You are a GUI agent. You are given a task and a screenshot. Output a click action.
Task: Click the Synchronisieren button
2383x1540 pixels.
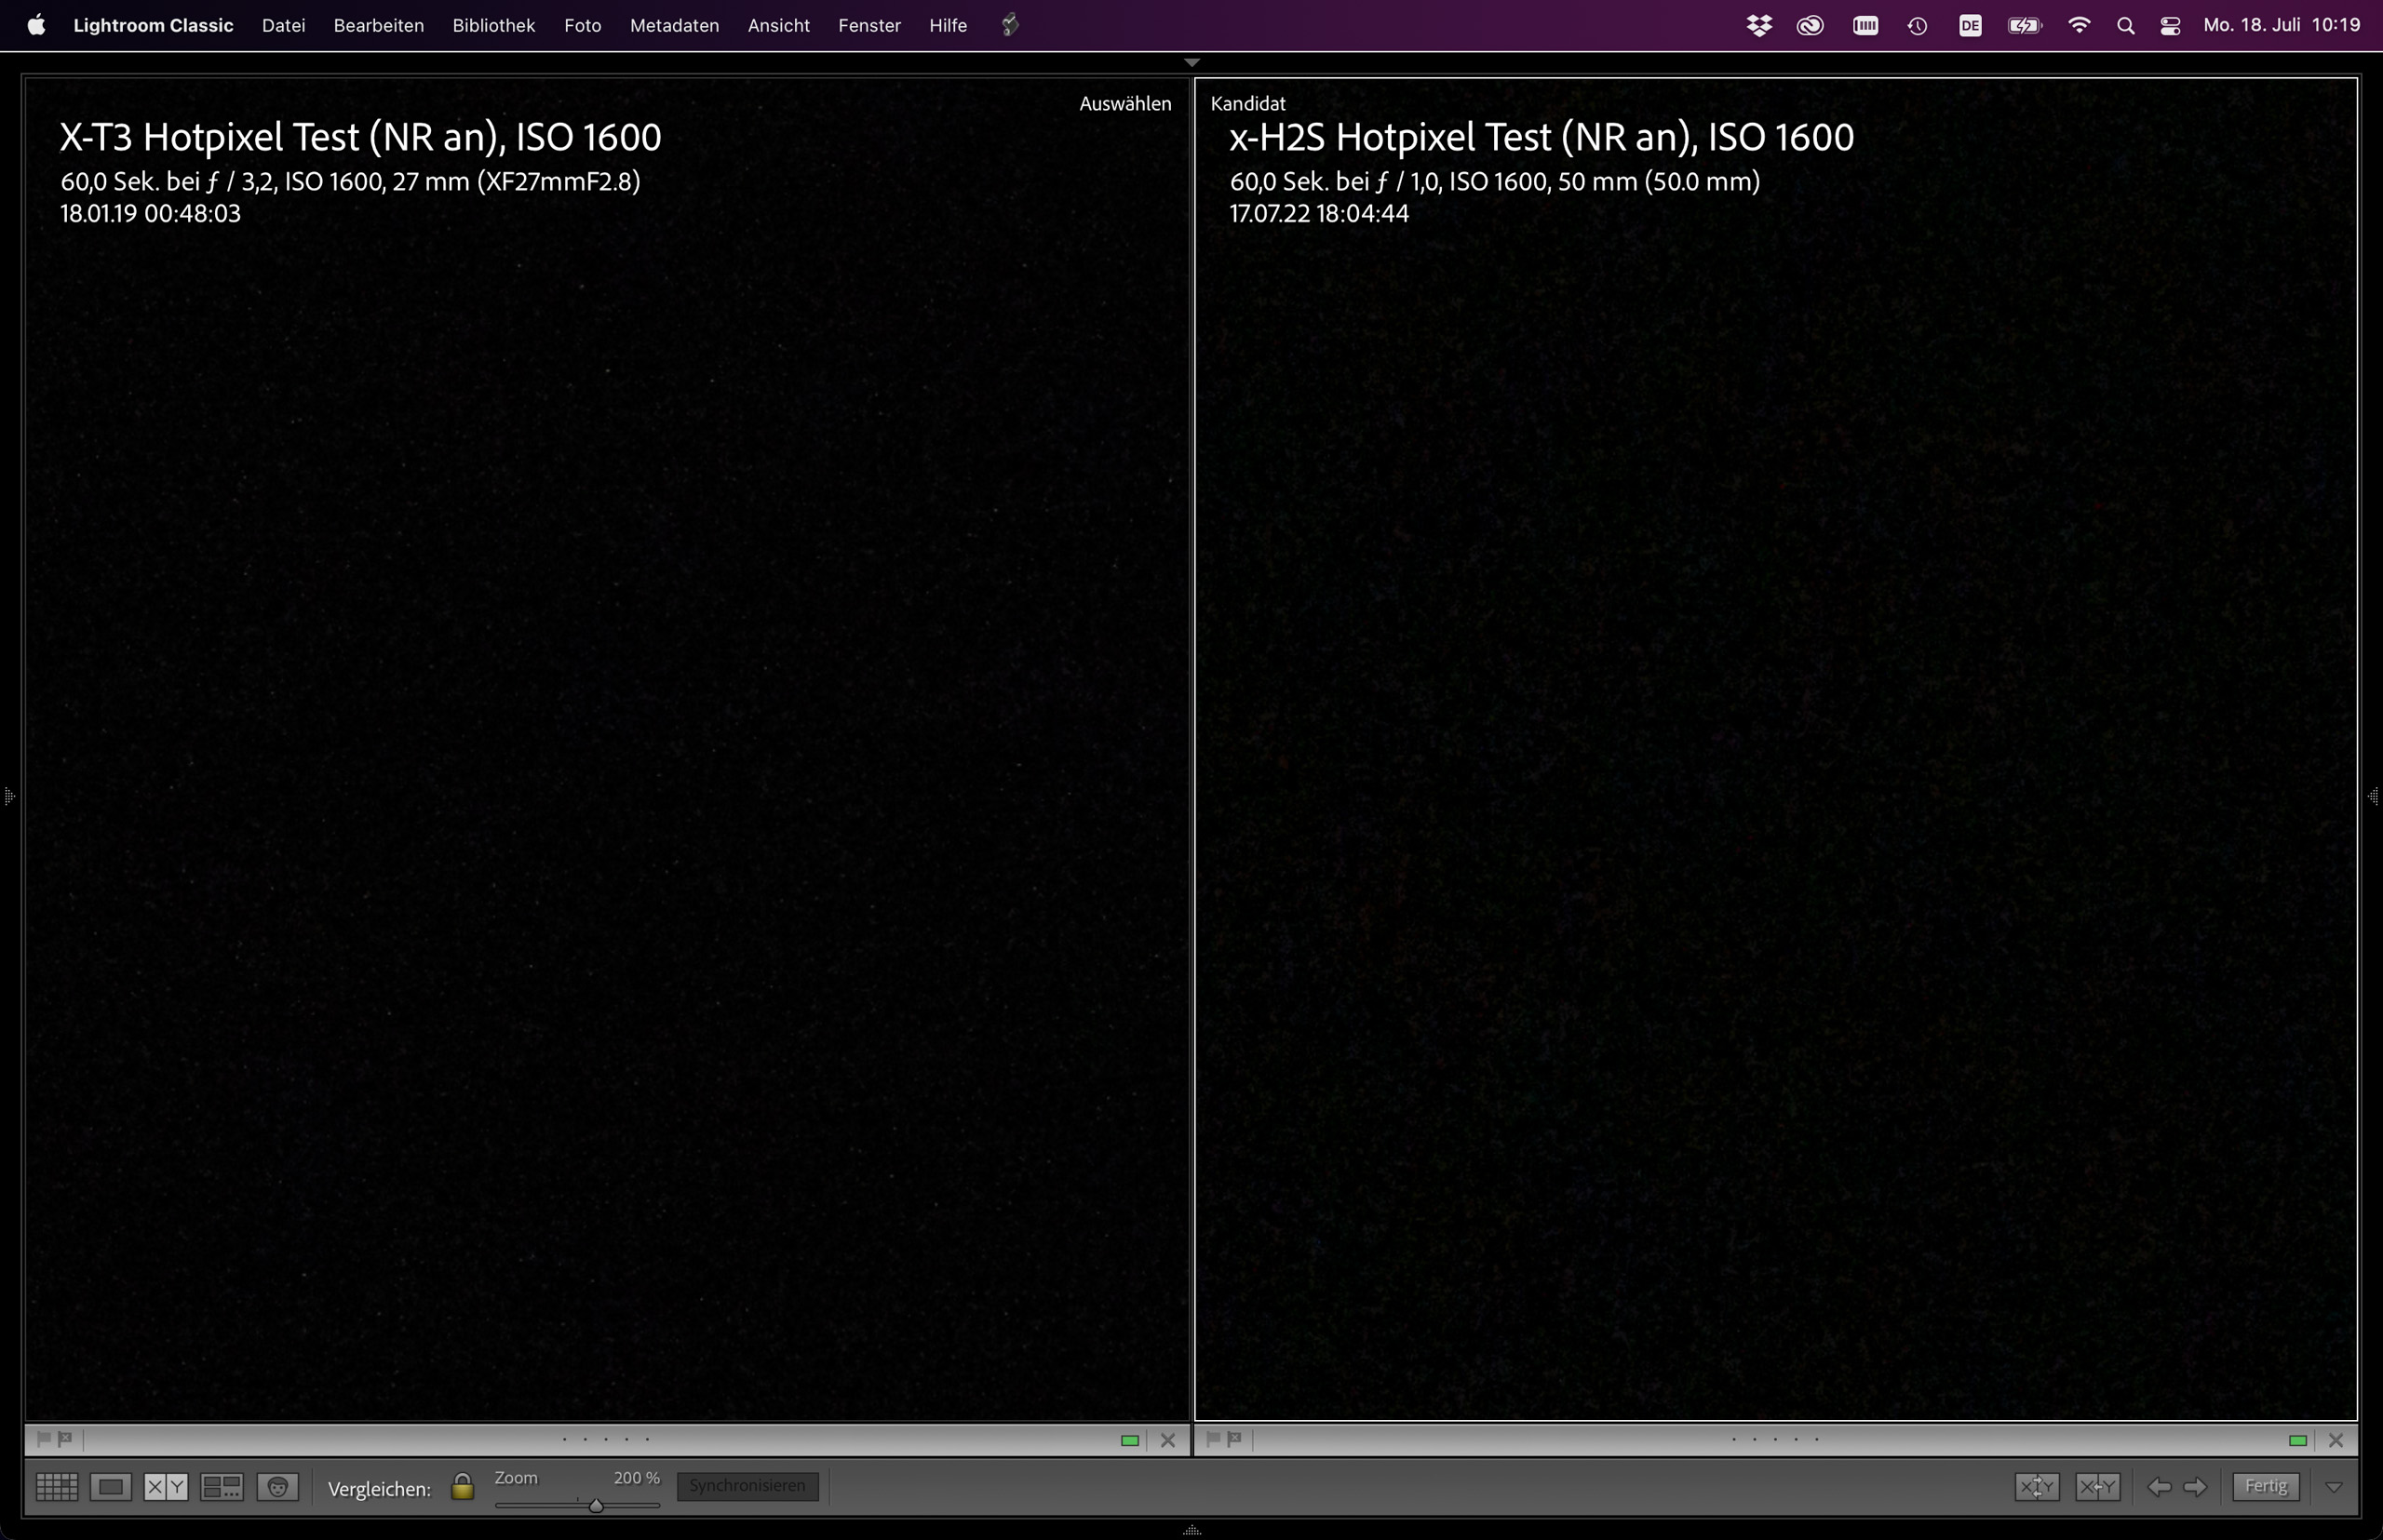click(747, 1485)
